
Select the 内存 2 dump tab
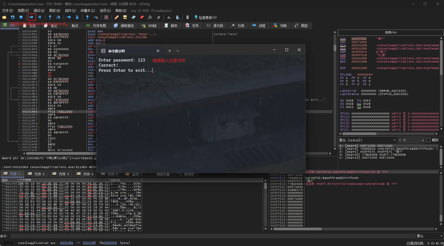[36, 174]
